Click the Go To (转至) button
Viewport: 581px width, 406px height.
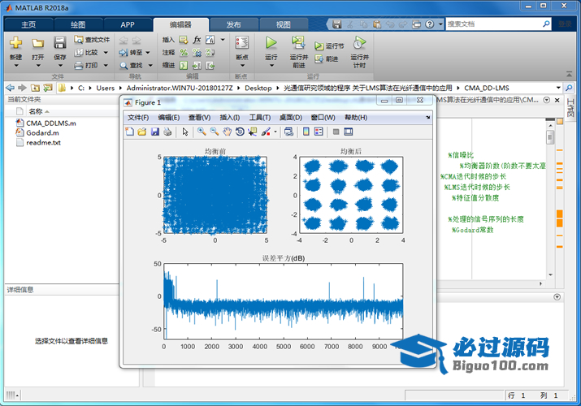tap(131, 53)
